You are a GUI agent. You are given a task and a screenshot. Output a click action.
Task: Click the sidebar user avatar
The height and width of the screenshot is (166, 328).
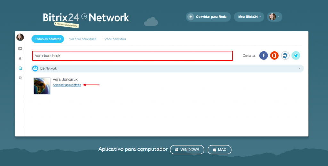tap(20, 37)
